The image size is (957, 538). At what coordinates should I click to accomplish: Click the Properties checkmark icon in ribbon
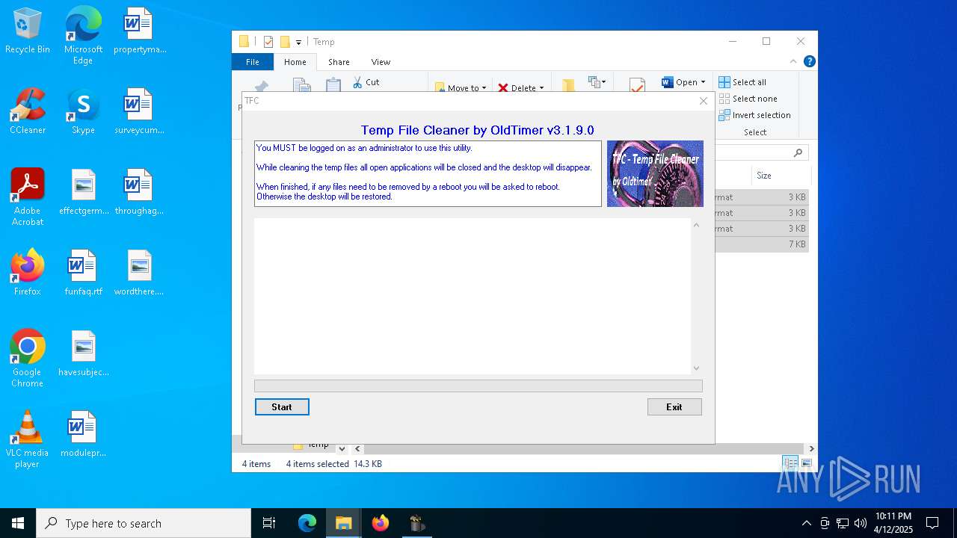[x=637, y=85]
